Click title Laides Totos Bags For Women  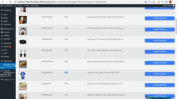tap(106, 95)
